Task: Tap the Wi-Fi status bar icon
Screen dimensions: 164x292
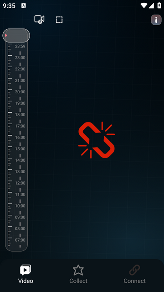Action: [144, 5]
